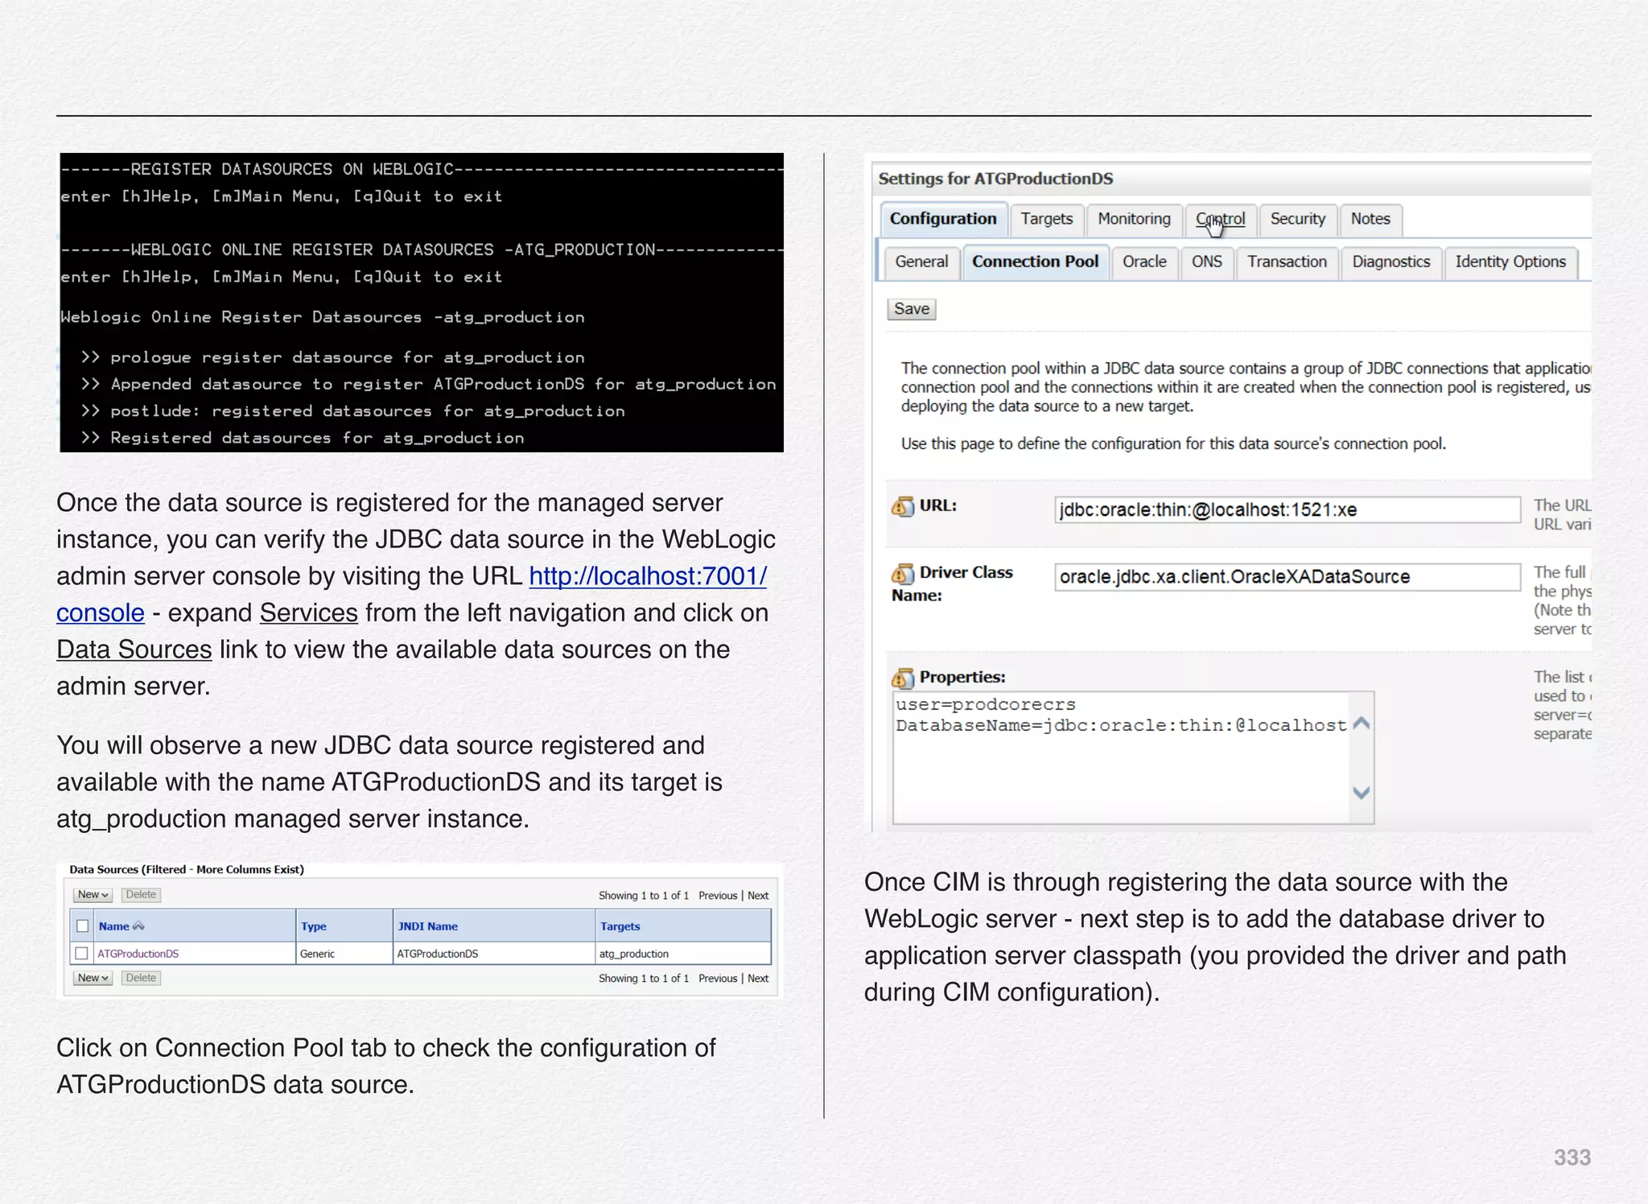Image resolution: width=1648 pixels, height=1204 pixels.
Task: Click the Properties info icon
Action: [903, 678]
